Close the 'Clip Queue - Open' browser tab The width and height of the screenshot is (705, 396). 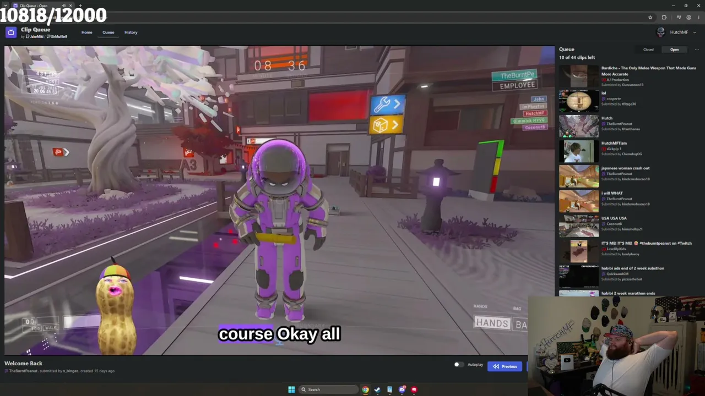[x=70, y=5]
